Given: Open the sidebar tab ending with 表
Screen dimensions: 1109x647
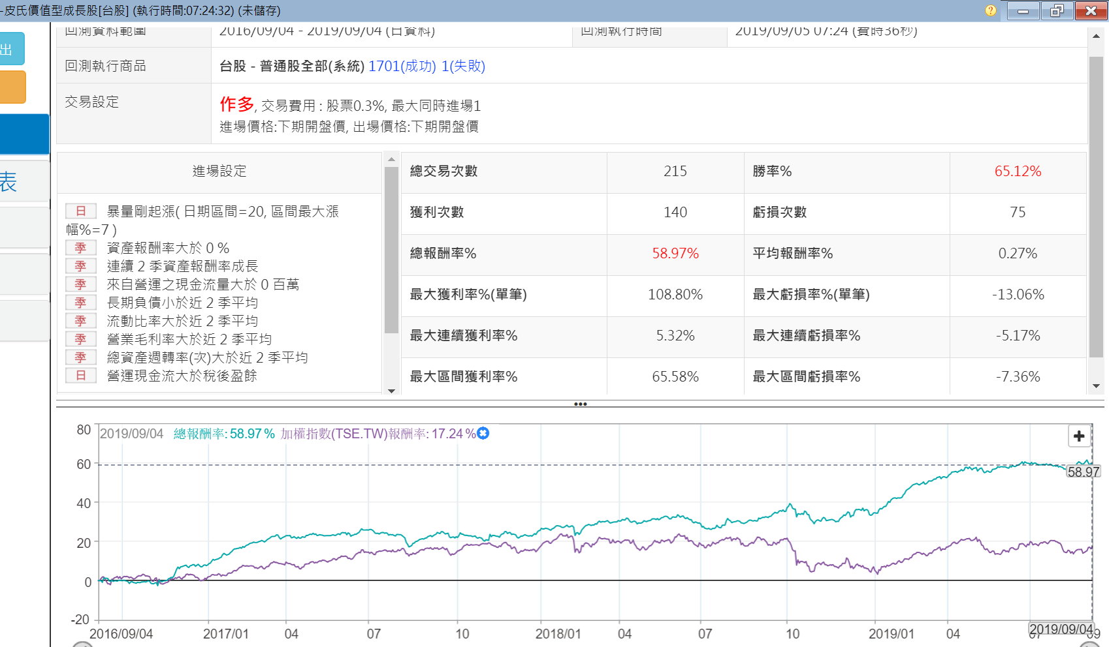Looking at the screenshot, I should [x=20, y=181].
